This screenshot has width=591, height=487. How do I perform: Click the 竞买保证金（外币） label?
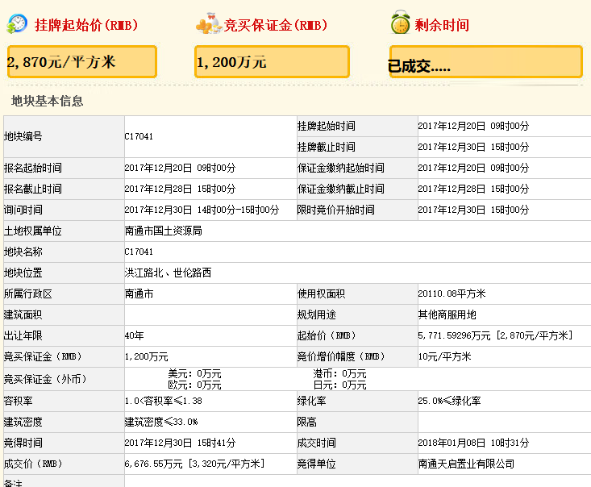click(x=45, y=379)
